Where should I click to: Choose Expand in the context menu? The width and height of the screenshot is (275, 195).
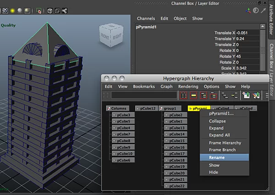click(x=224, y=128)
